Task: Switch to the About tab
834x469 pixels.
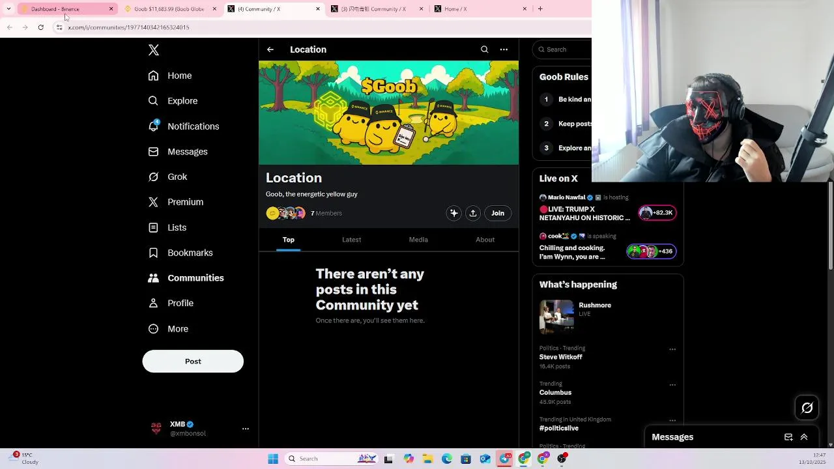Action: click(485, 240)
